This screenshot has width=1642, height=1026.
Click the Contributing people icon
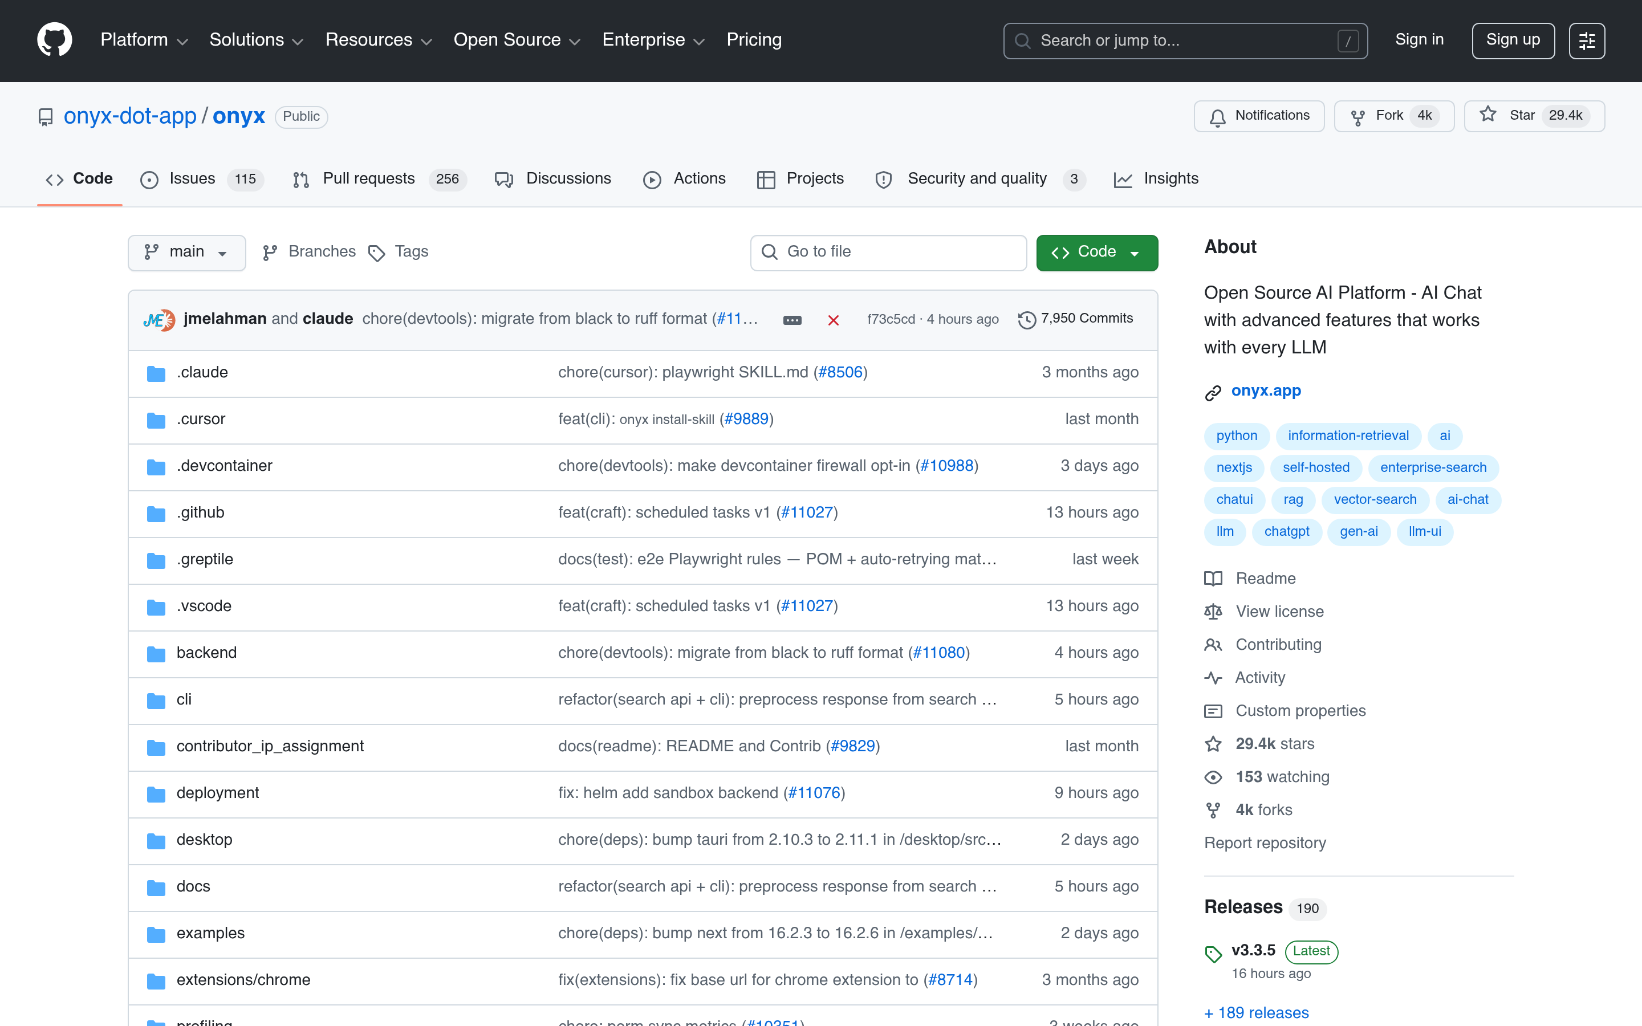1213,645
